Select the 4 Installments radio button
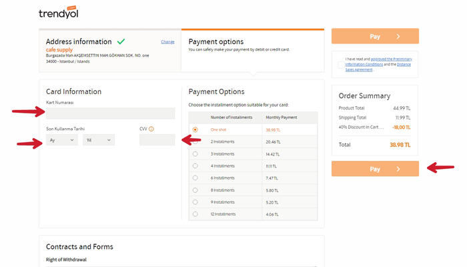The image size is (467, 267). [195, 166]
